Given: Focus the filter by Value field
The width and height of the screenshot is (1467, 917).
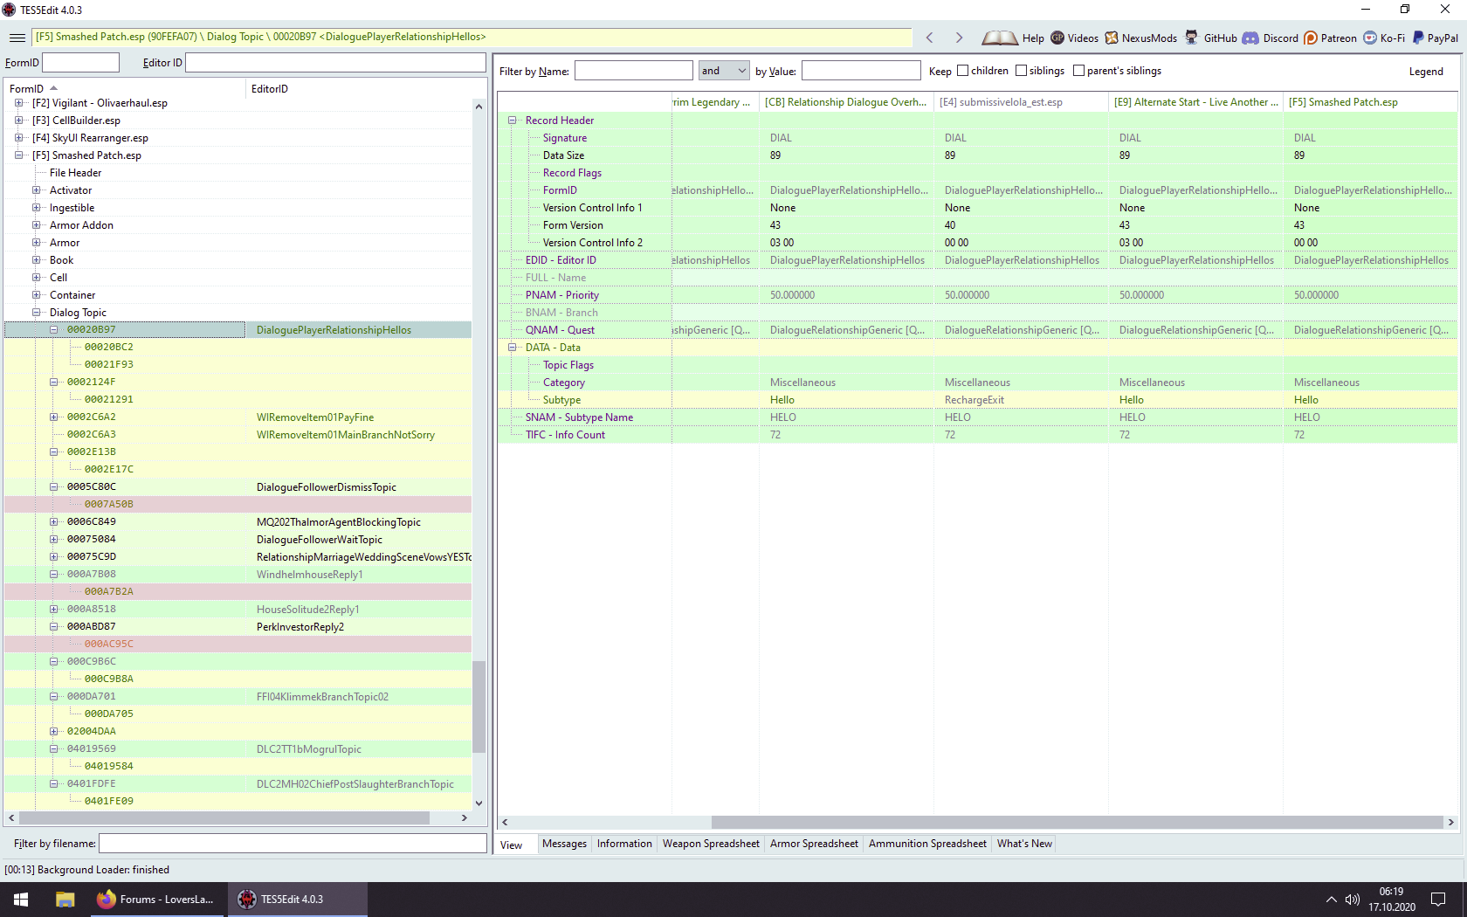Looking at the screenshot, I should coord(861,71).
